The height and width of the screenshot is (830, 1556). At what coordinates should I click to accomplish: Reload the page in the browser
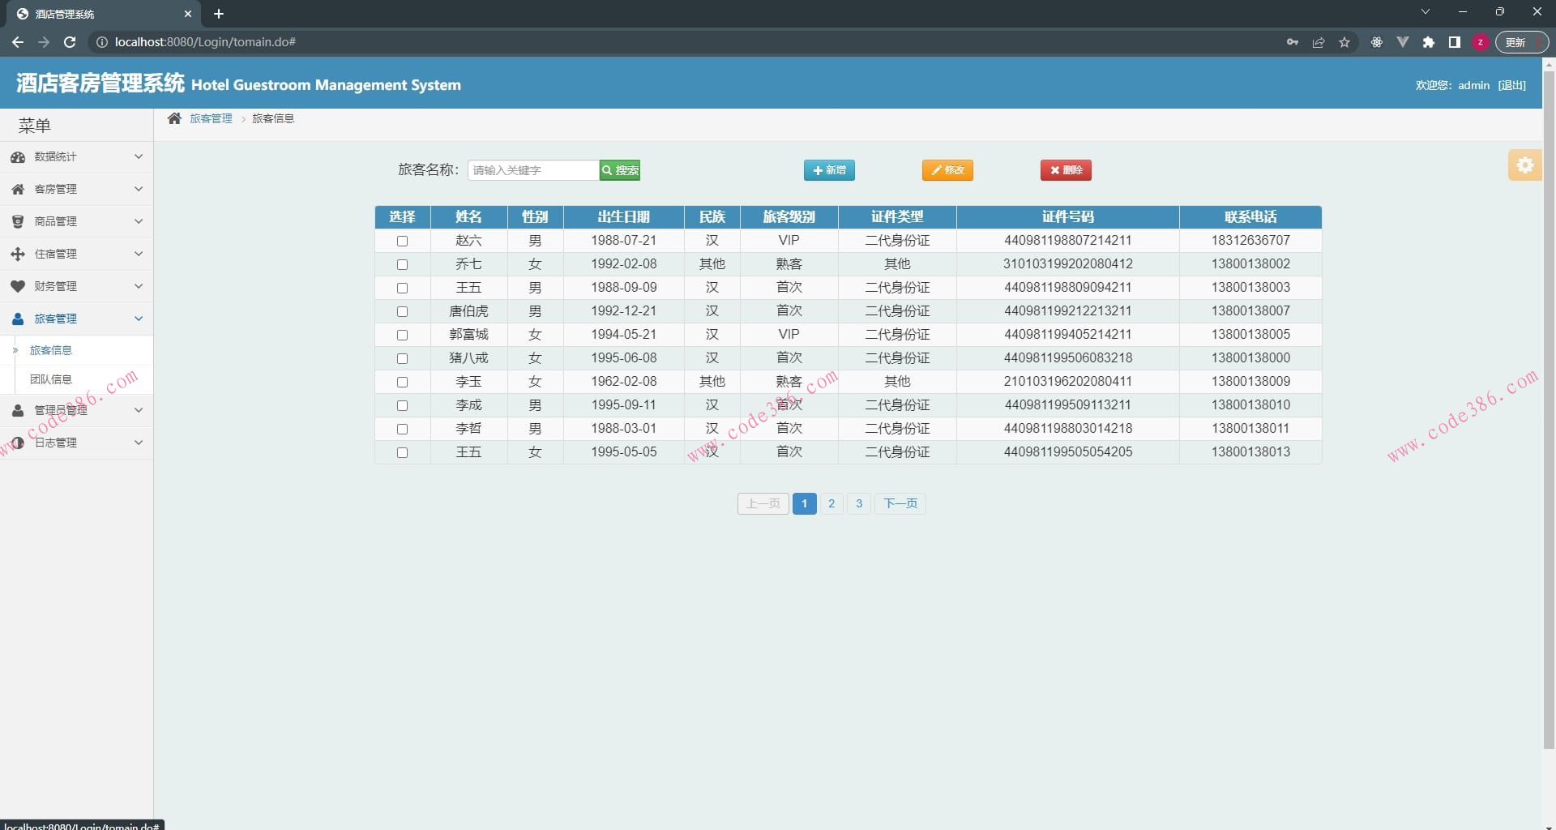pyautogui.click(x=70, y=42)
